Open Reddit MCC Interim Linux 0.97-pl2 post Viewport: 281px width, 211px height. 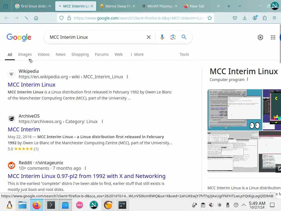pyautogui.click(x=86, y=176)
